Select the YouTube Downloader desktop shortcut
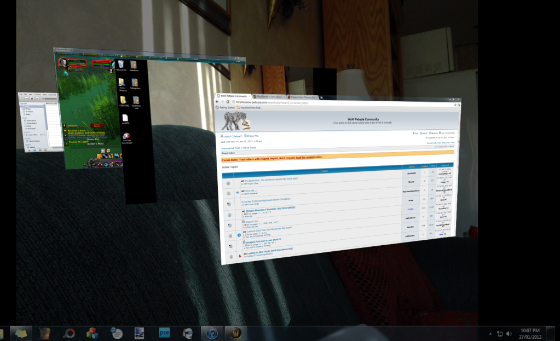Screen dimensions: 560x341 point(127,138)
